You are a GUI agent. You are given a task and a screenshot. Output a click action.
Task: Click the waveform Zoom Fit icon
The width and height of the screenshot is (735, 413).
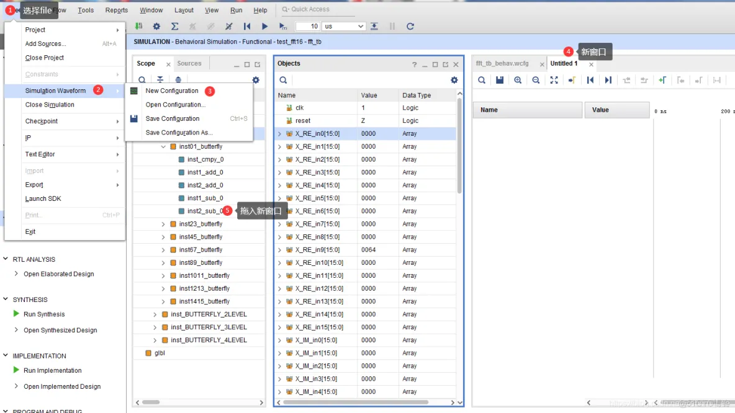[x=554, y=80]
